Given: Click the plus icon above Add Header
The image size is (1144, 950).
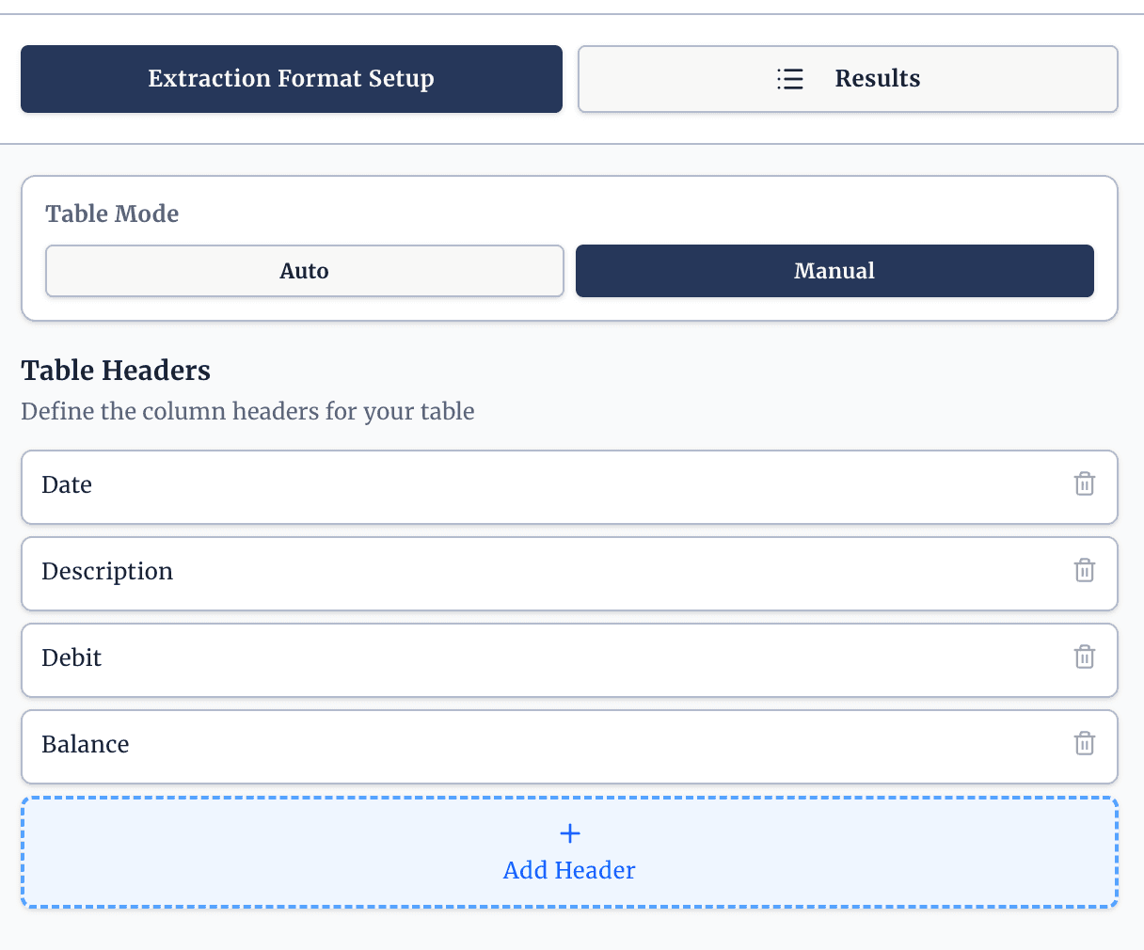Looking at the screenshot, I should point(569,833).
